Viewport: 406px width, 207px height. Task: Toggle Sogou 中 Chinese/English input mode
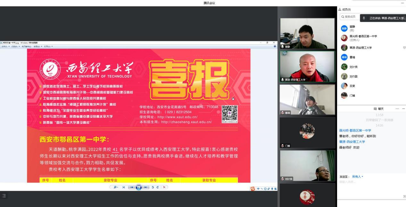click(x=259, y=189)
